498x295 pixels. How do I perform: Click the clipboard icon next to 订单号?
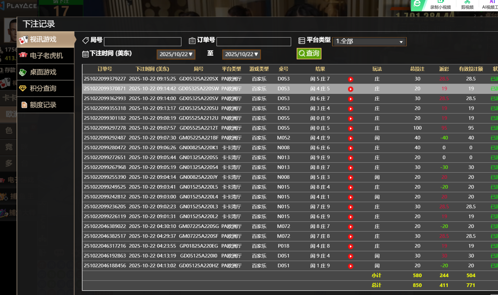click(x=192, y=41)
